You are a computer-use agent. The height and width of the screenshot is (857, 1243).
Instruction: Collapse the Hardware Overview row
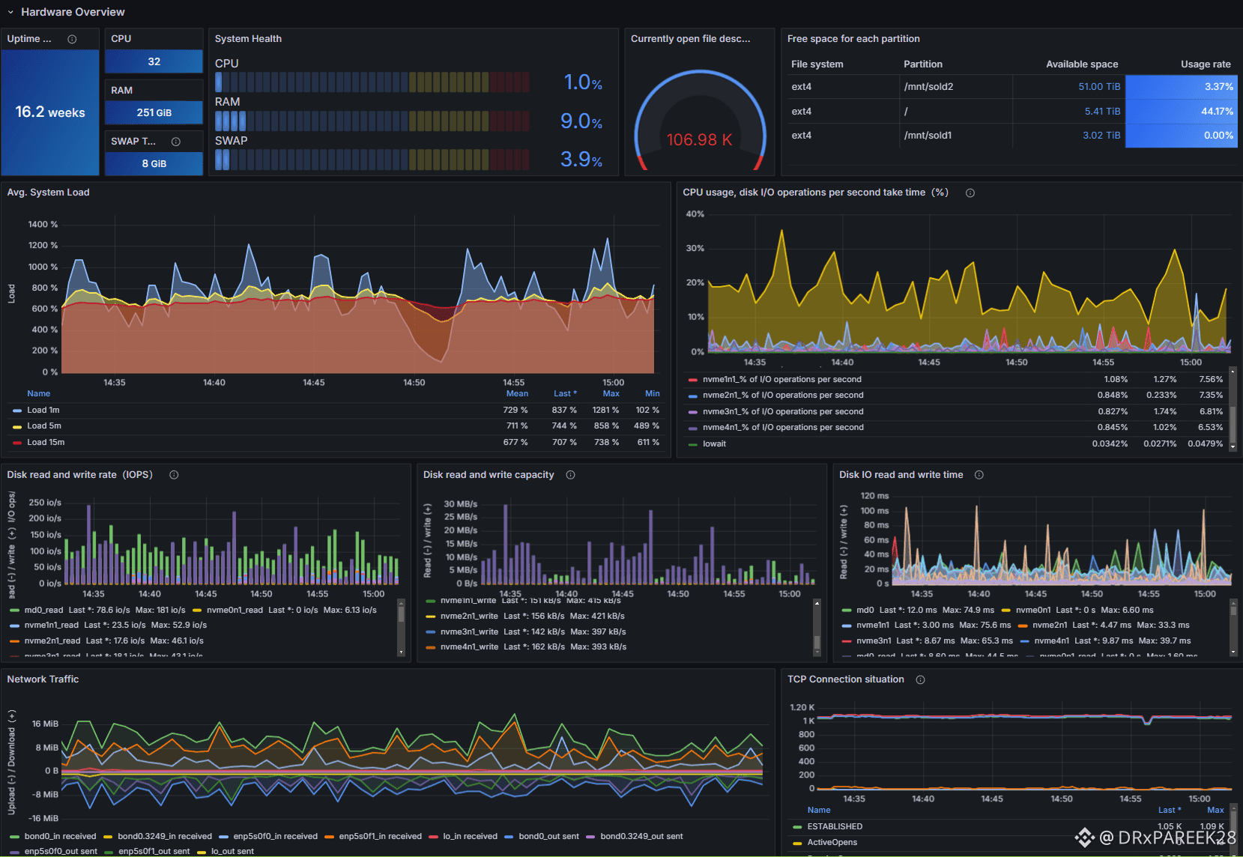coord(10,12)
